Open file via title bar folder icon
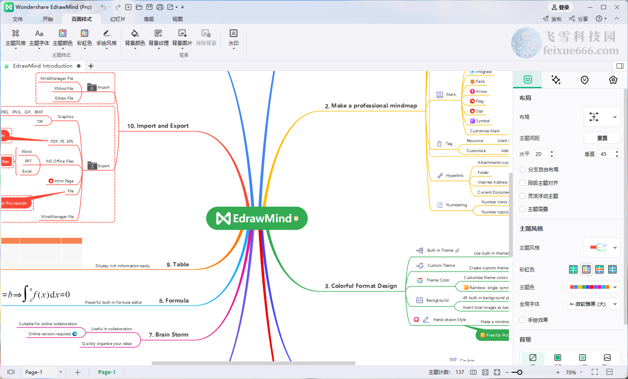 (139, 7)
